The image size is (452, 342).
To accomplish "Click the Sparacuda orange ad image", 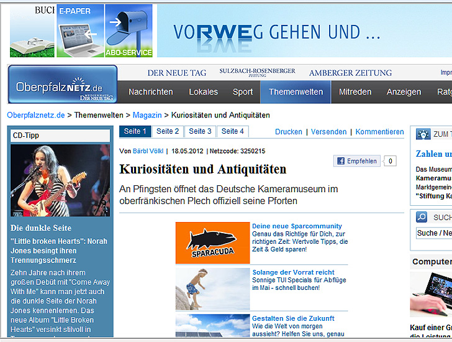I will click(x=213, y=243).
